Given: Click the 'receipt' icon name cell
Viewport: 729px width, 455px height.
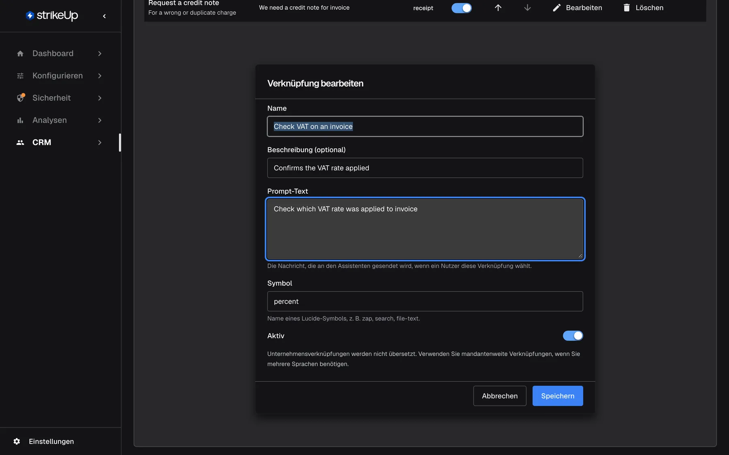Looking at the screenshot, I should click(423, 8).
